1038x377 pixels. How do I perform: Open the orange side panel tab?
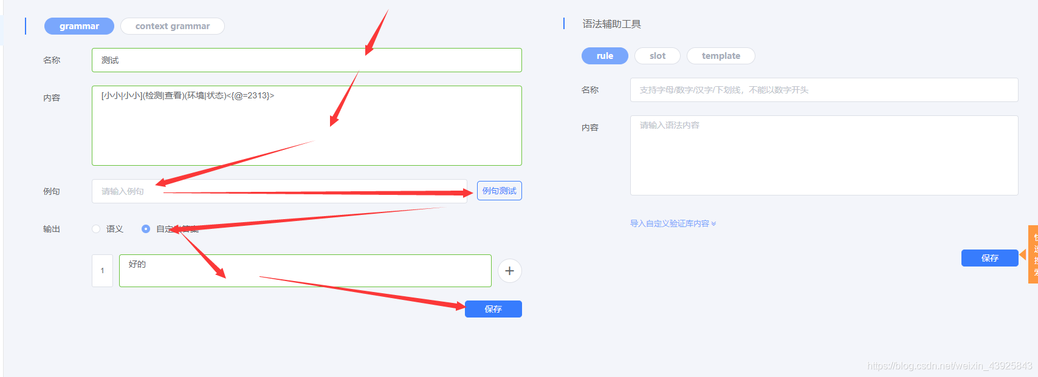point(1033,254)
